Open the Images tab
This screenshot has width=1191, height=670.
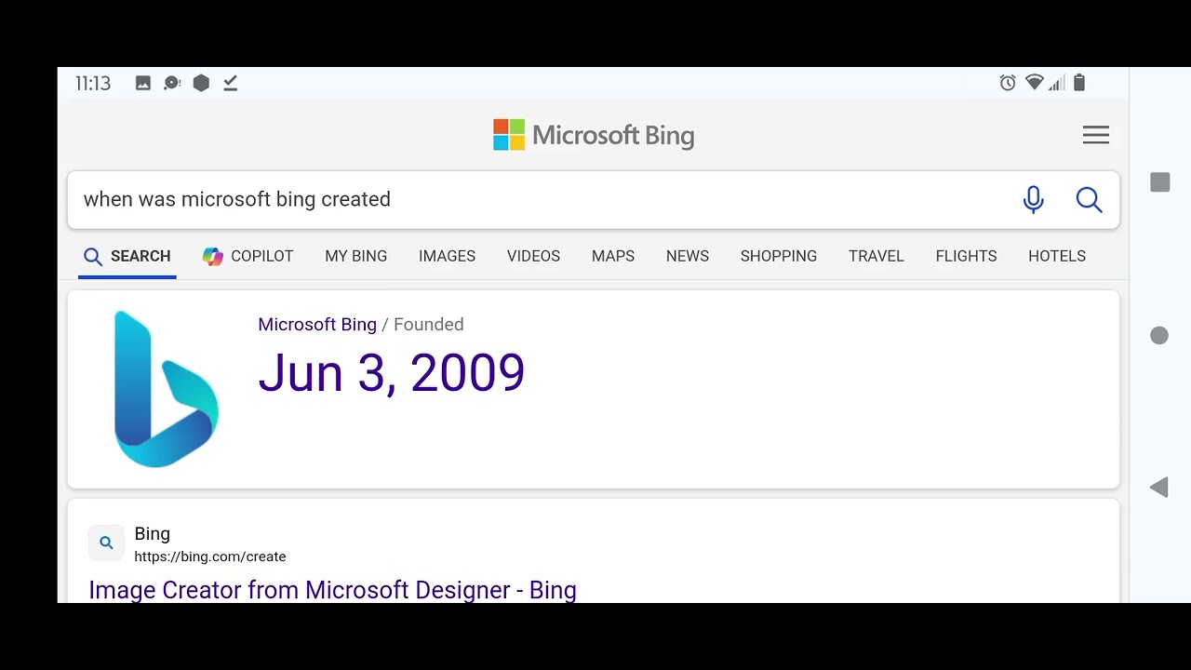(447, 256)
